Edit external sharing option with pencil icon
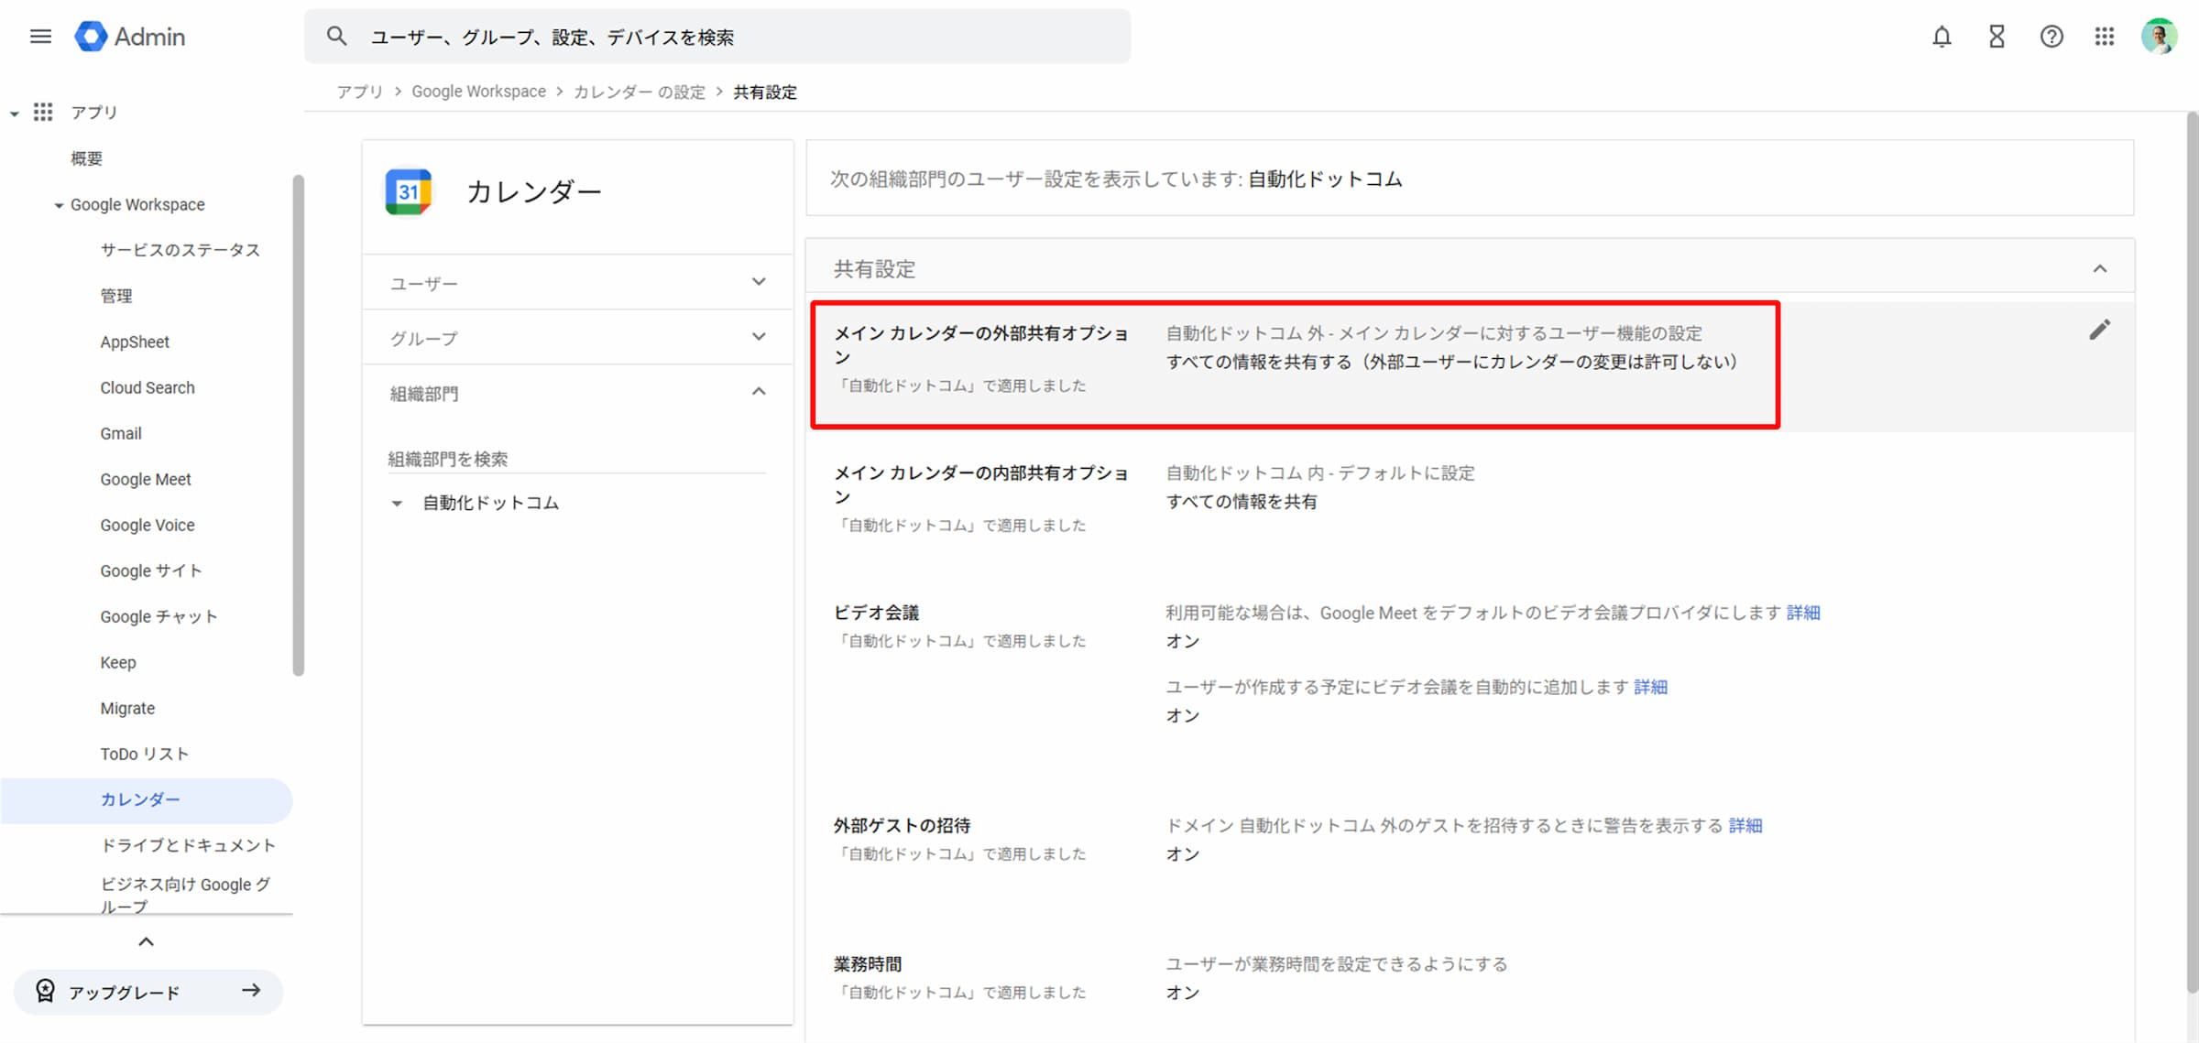 pos(2099,330)
